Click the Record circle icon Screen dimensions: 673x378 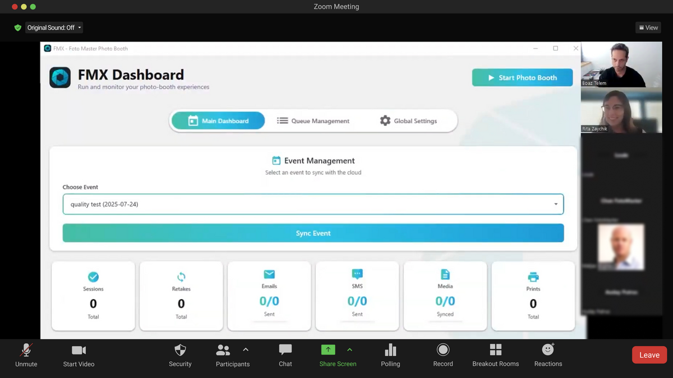pyautogui.click(x=443, y=350)
